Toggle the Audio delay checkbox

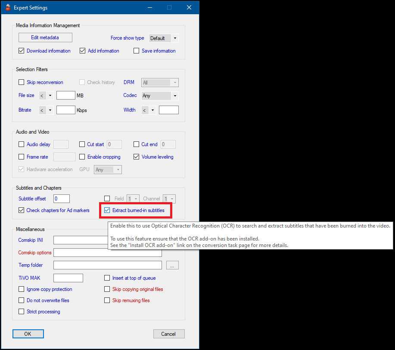(22, 144)
